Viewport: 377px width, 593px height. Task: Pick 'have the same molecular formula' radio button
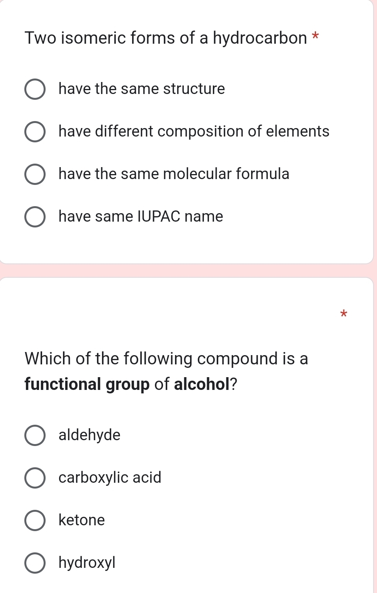[35, 174]
